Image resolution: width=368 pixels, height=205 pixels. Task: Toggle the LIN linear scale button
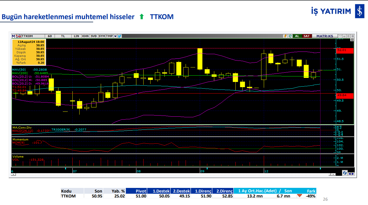coord(76,36)
